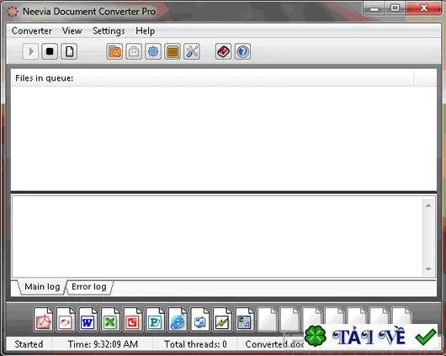Open the orange folder search icon
The width and height of the screenshot is (446, 356).
[x=114, y=51]
